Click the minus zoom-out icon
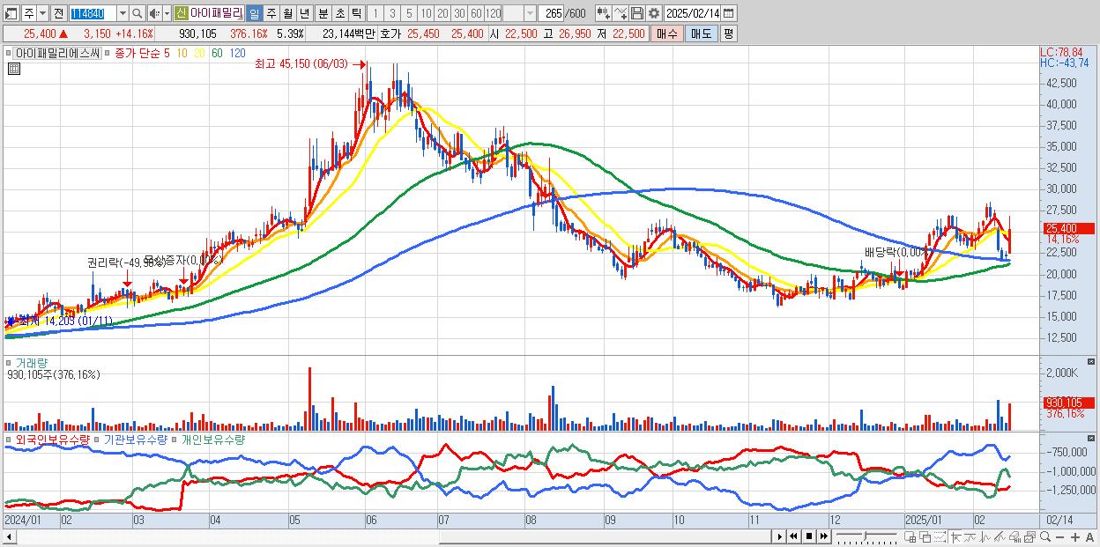Screen dimensions: 1100x547 point(1059,536)
